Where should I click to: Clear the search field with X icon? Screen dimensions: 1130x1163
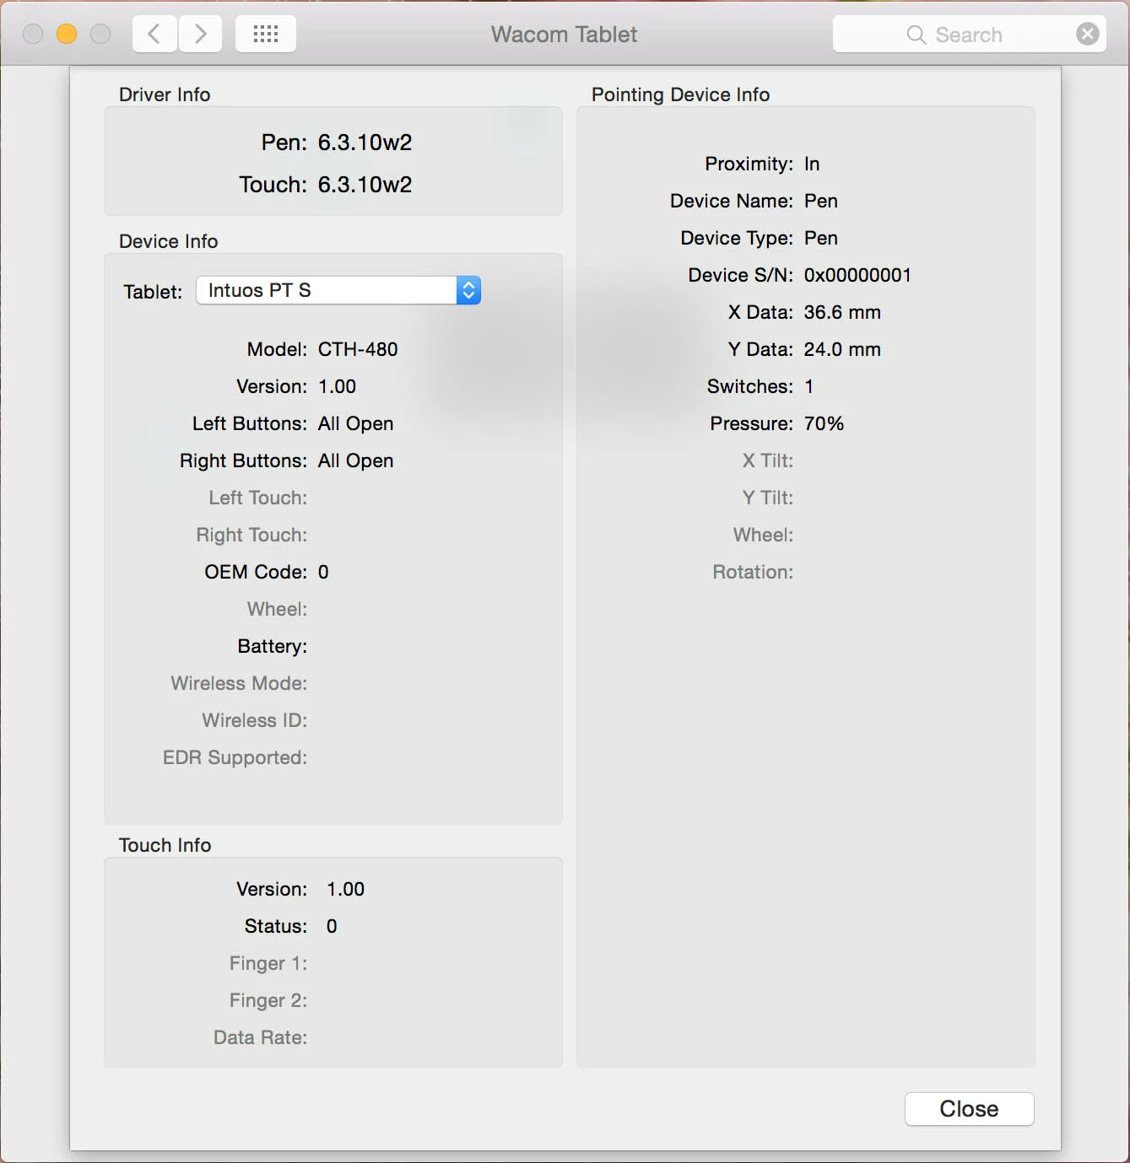pyautogui.click(x=1088, y=34)
